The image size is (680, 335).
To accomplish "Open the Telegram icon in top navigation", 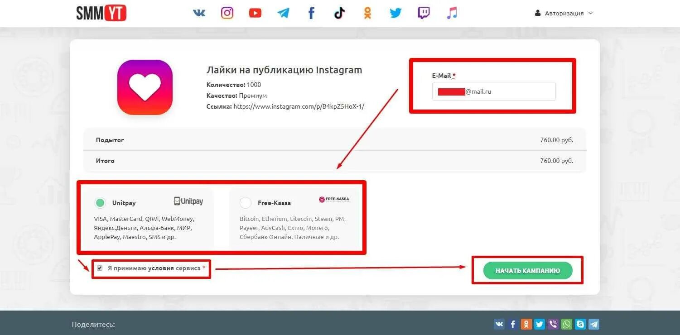I will click(x=283, y=13).
